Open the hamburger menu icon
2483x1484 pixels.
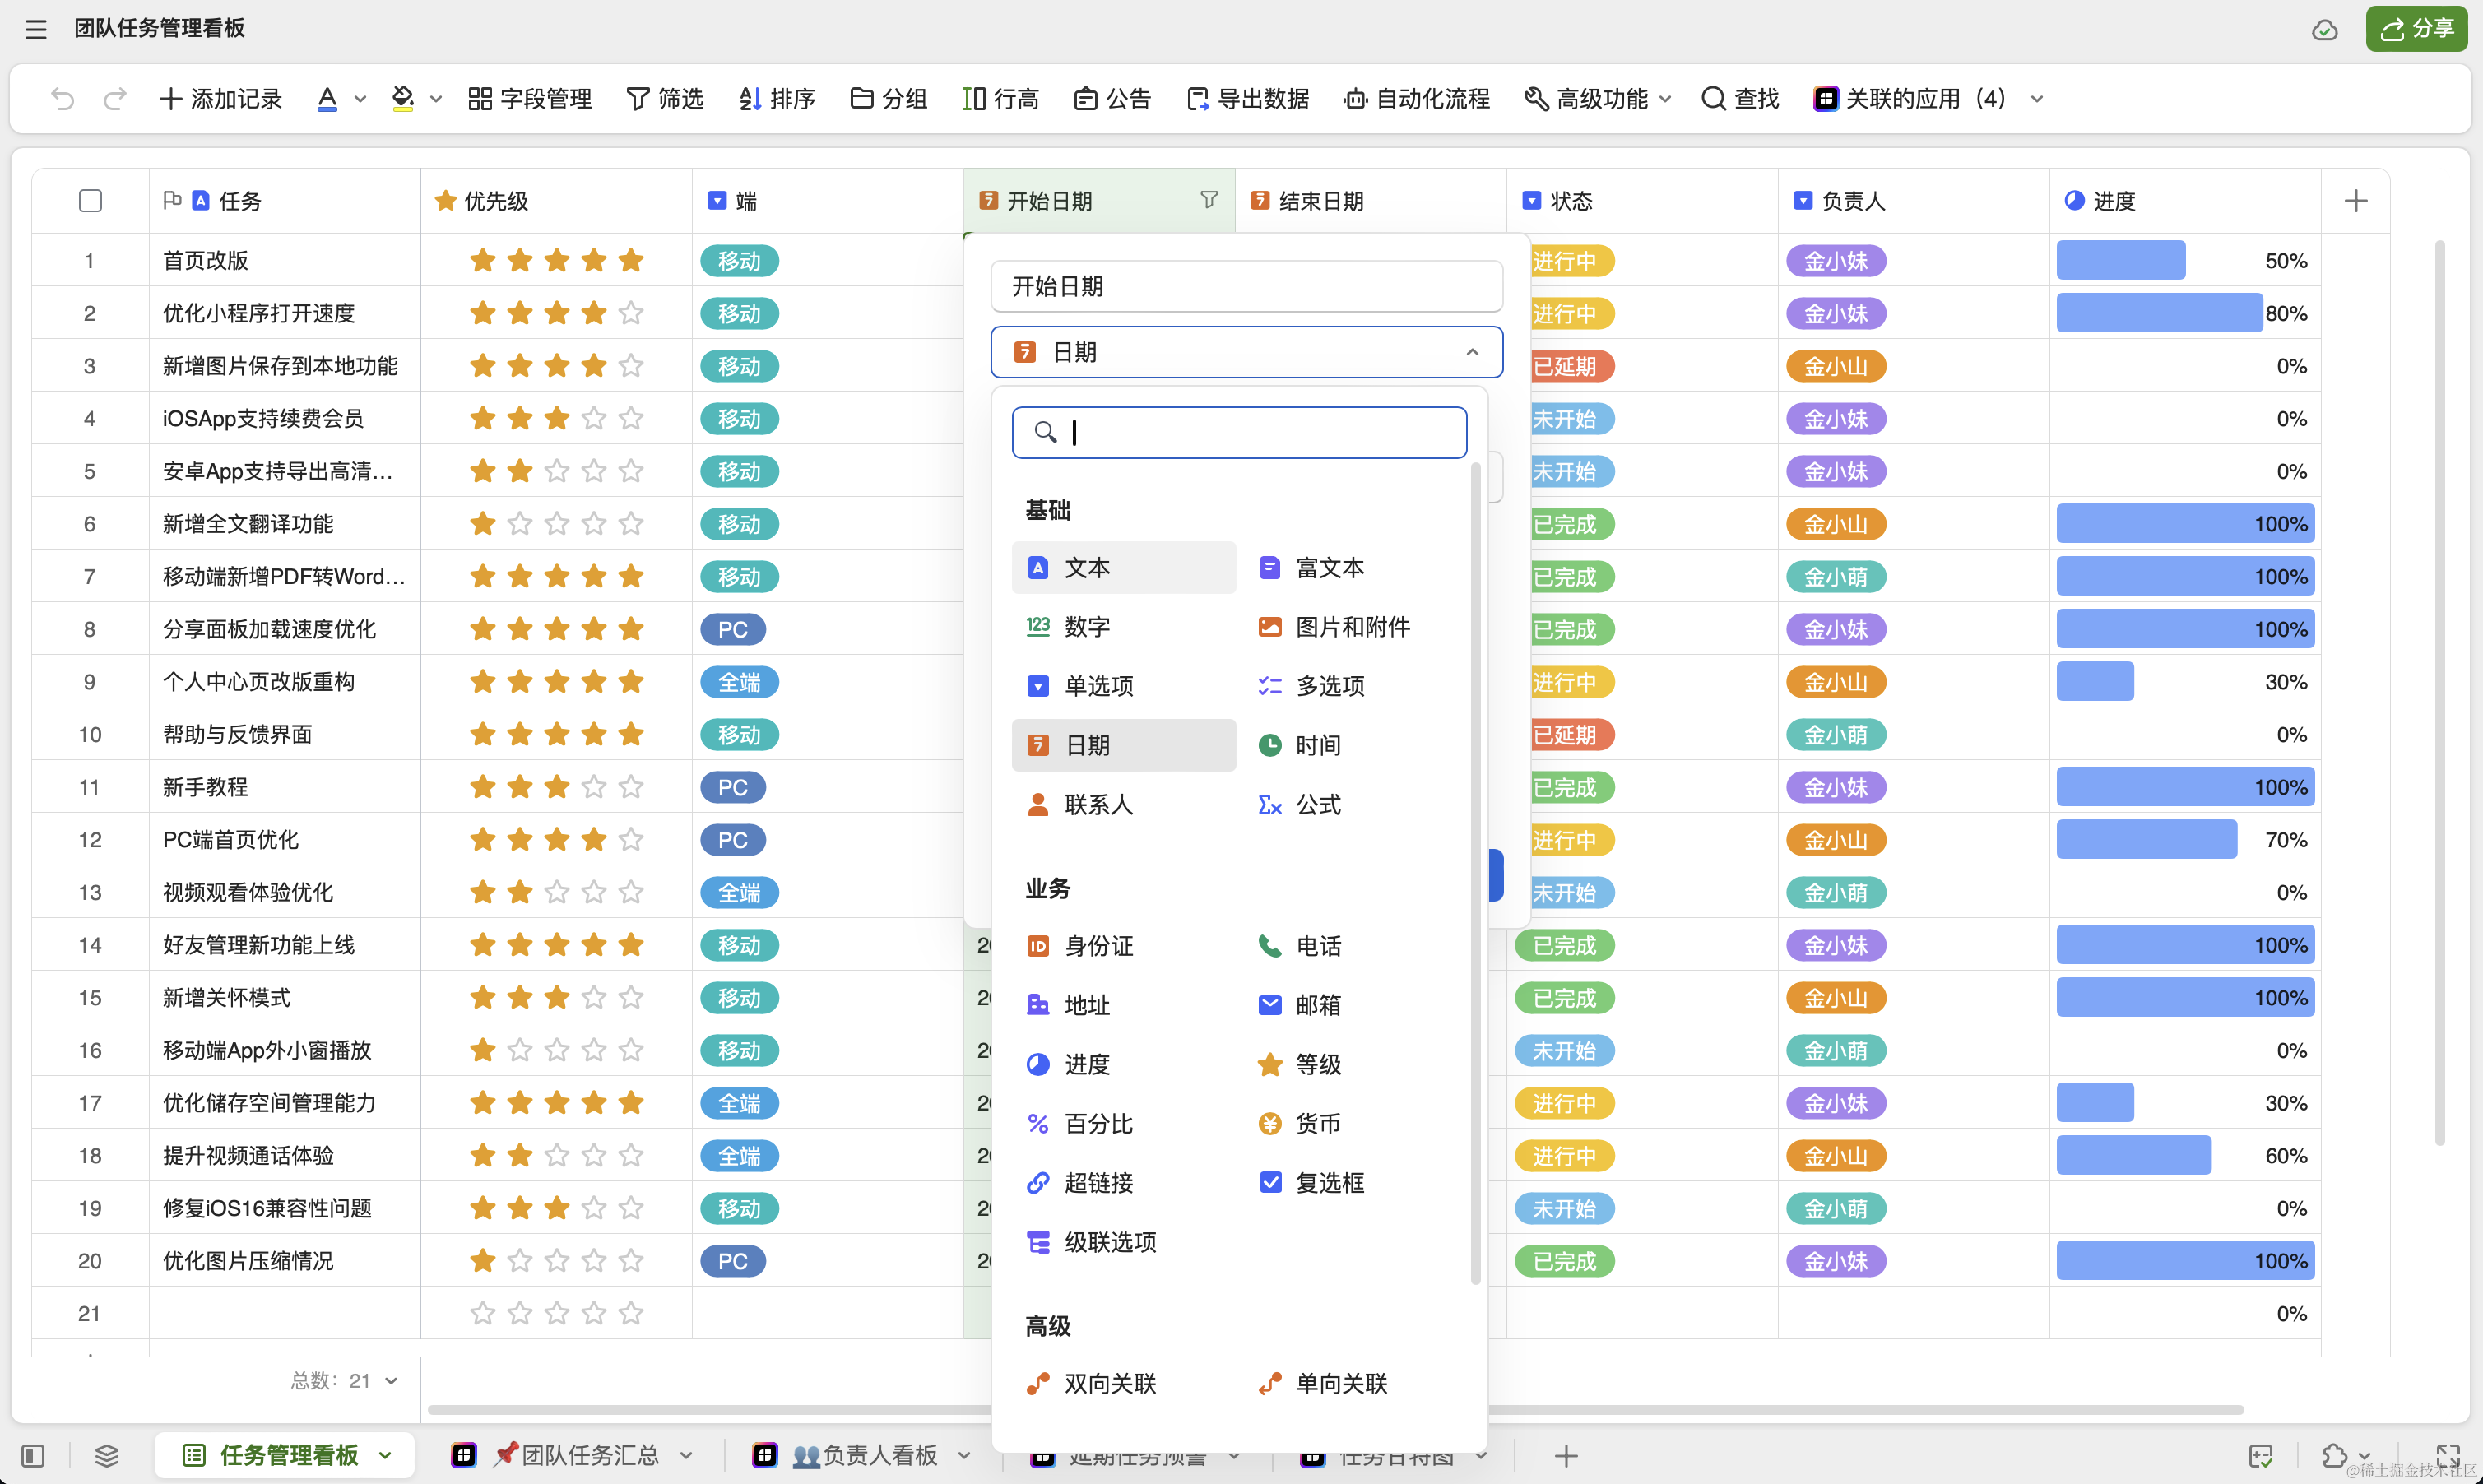pos(36,29)
